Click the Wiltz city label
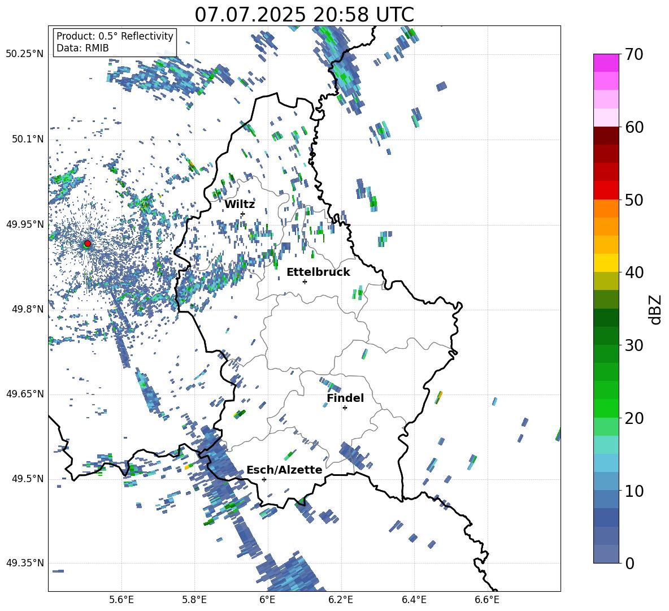The image size is (669, 611). (x=240, y=205)
